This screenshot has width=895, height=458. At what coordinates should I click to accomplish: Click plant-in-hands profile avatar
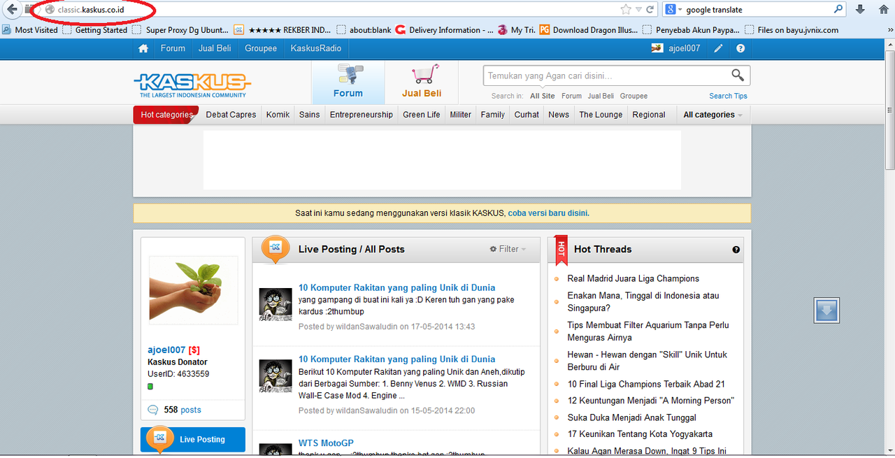(193, 290)
